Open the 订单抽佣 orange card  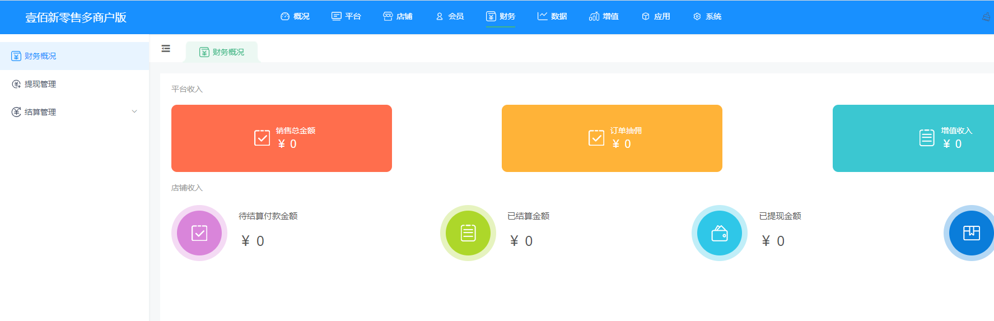(x=612, y=138)
